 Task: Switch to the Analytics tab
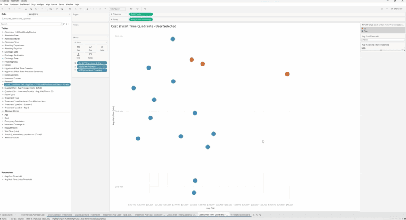pyautogui.click(x=34, y=14)
